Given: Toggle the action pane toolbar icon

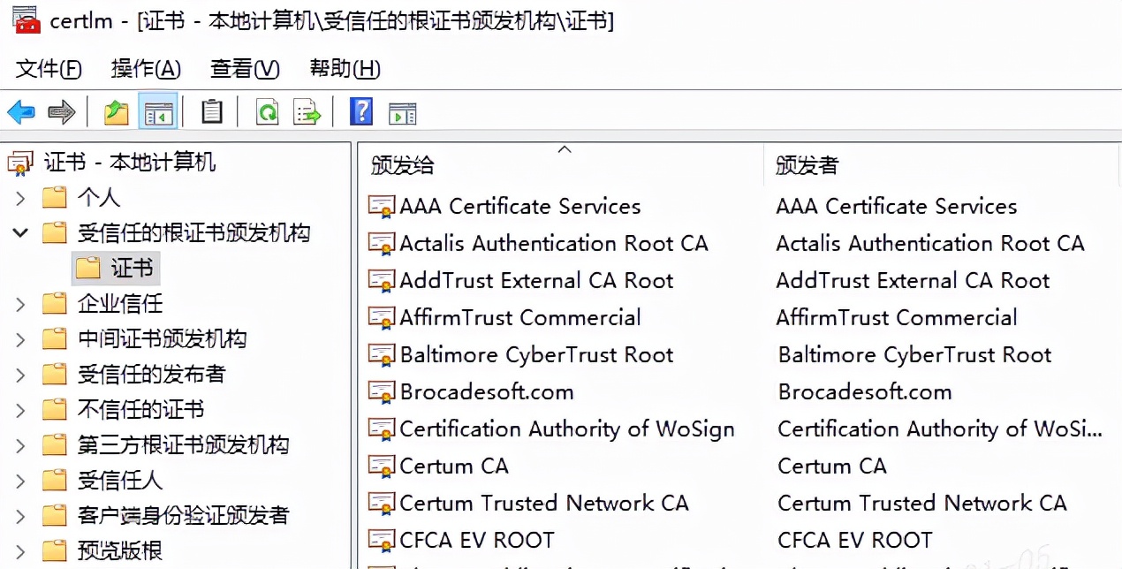Looking at the screenshot, I should point(403,113).
